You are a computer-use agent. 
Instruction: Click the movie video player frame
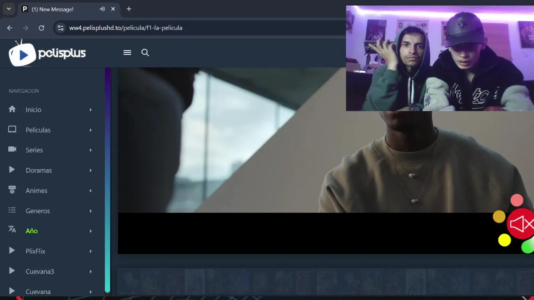point(326,161)
